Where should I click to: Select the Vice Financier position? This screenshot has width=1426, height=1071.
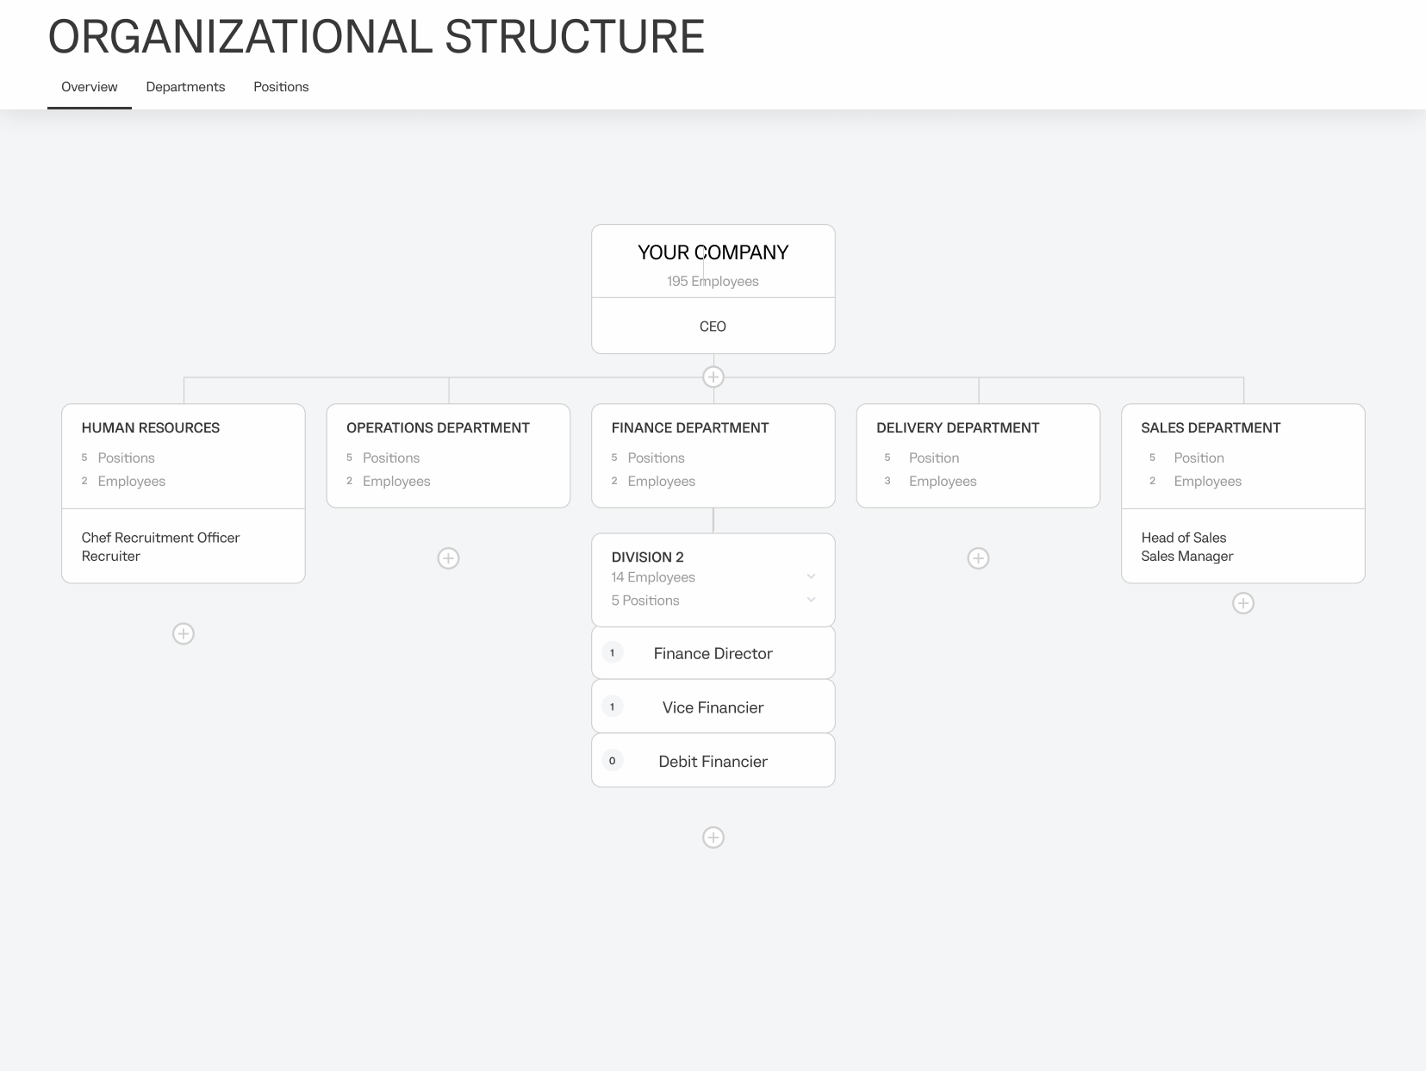coord(713,707)
